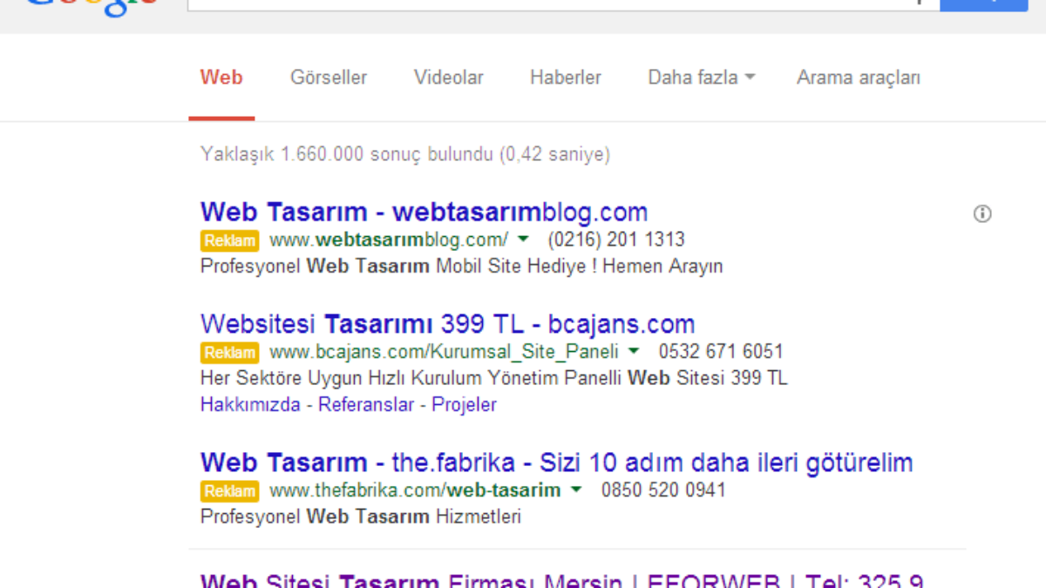The width and height of the screenshot is (1046, 588).
Task: Click the description Profesyonel Web Tasarım Hizmetleri
Action: pyautogui.click(x=361, y=517)
